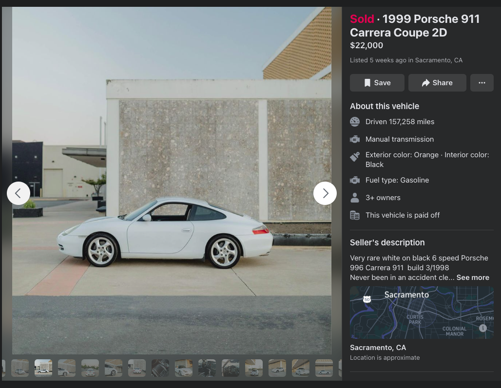
Task: Click This vehicle is paid off text
Action: point(403,215)
